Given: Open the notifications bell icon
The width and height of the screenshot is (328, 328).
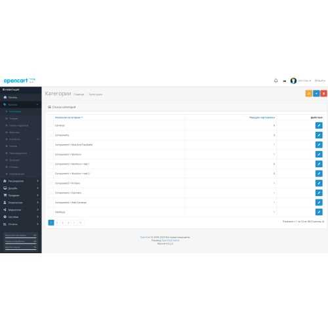Looking at the screenshot, I should [276, 81].
